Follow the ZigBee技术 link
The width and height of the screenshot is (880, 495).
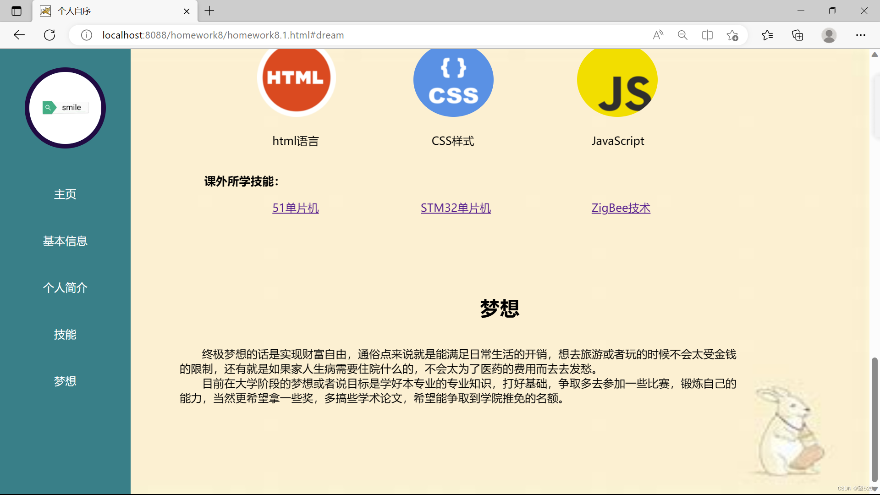tap(621, 208)
